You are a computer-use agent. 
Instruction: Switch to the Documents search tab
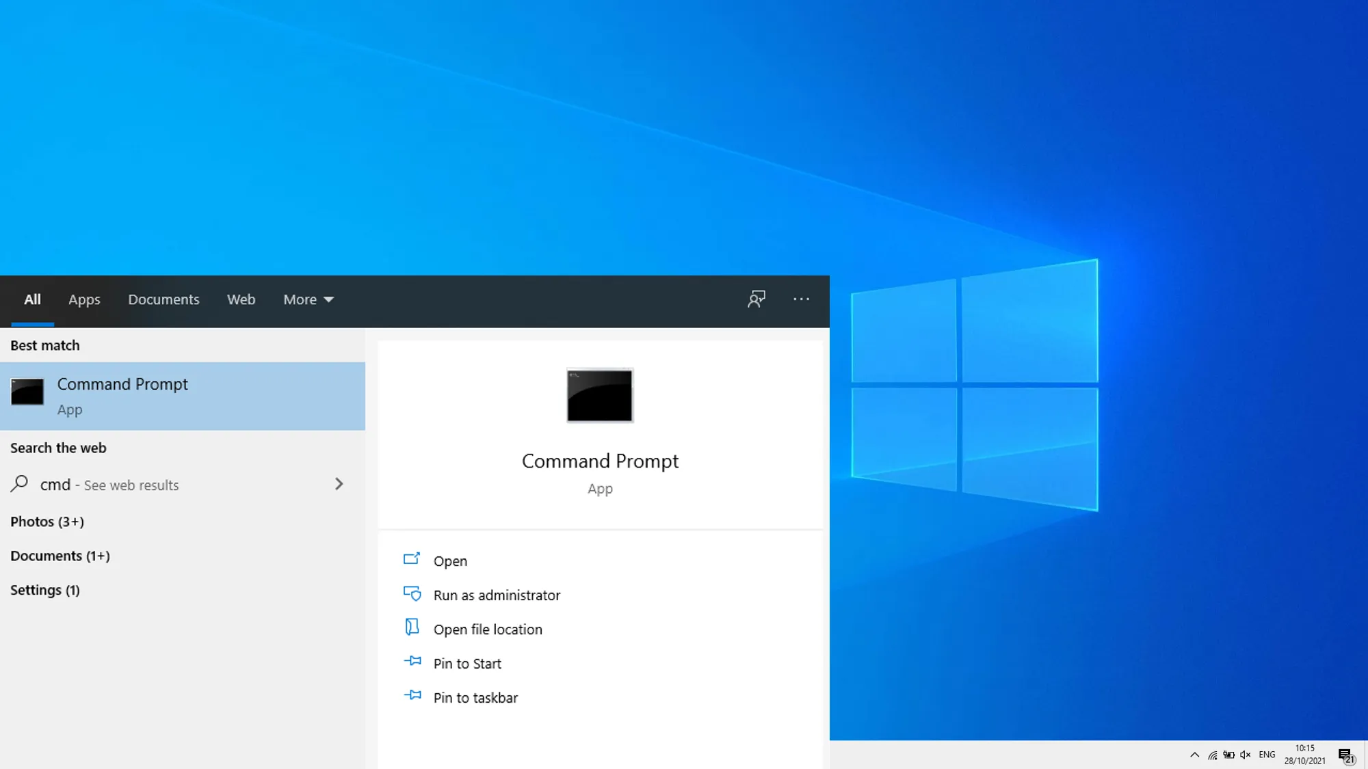[x=163, y=299]
